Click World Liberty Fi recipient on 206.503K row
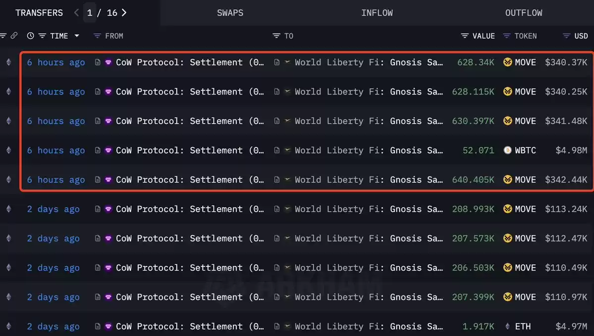This screenshot has height=336, width=594. pyautogui.click(x=369, y=268)
